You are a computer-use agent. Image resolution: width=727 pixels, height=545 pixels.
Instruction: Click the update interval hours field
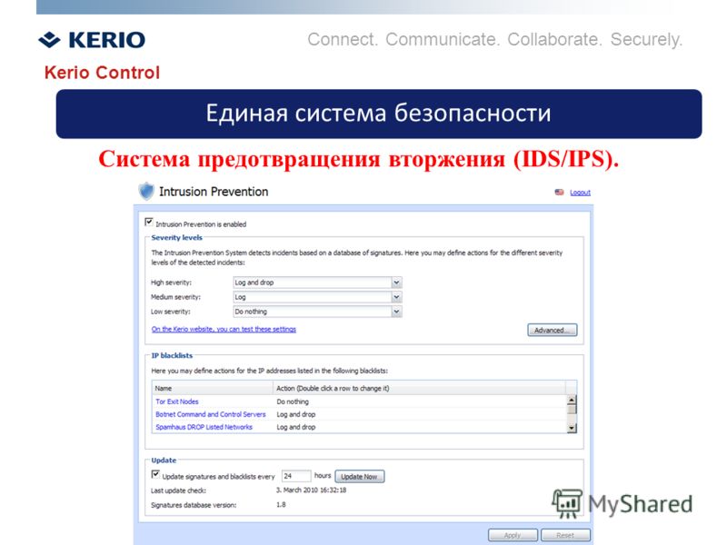pos(296,476)
